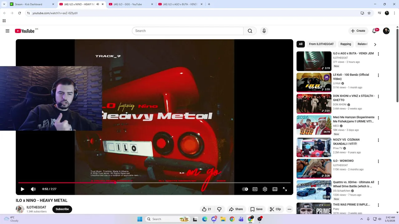Image resolution: width=399 pixels, height=224 pixels.
Task: Click the search magnifier button
Action: click(x=250, y=31)
